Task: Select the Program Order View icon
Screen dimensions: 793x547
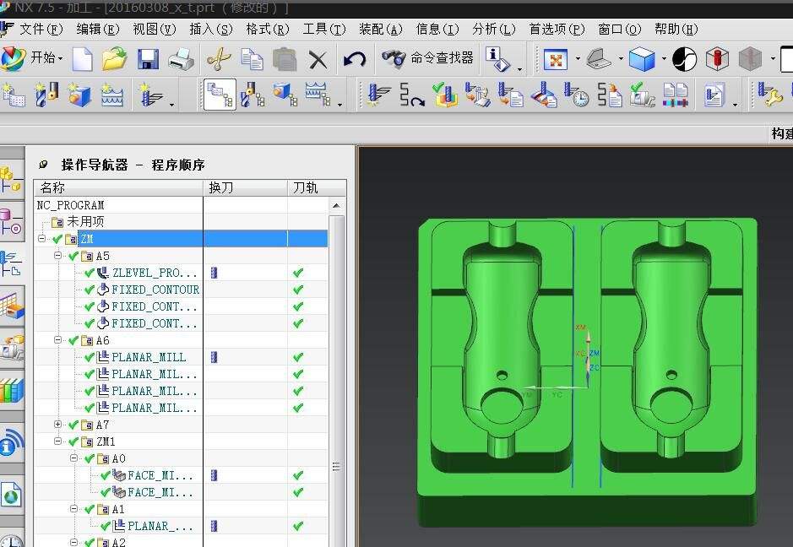Action: click(220, 95)
